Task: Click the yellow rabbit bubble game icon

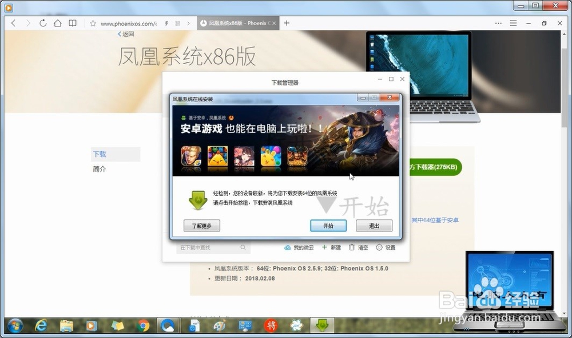Action: click(x=271, y=156)
